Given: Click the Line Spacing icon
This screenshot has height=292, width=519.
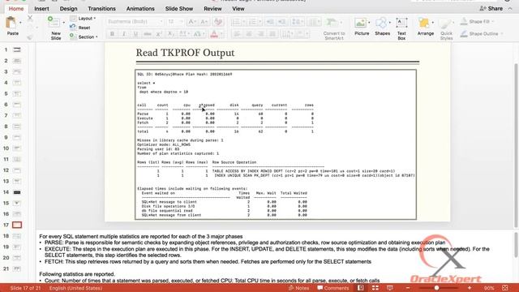Looking at the screenshot, I should (x=295, y=22).
